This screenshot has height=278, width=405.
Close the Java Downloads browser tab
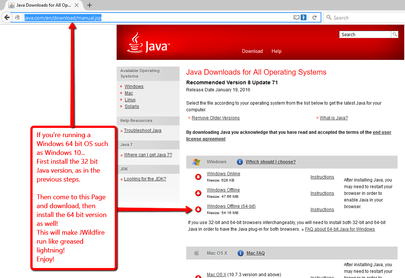coord(77,5)
